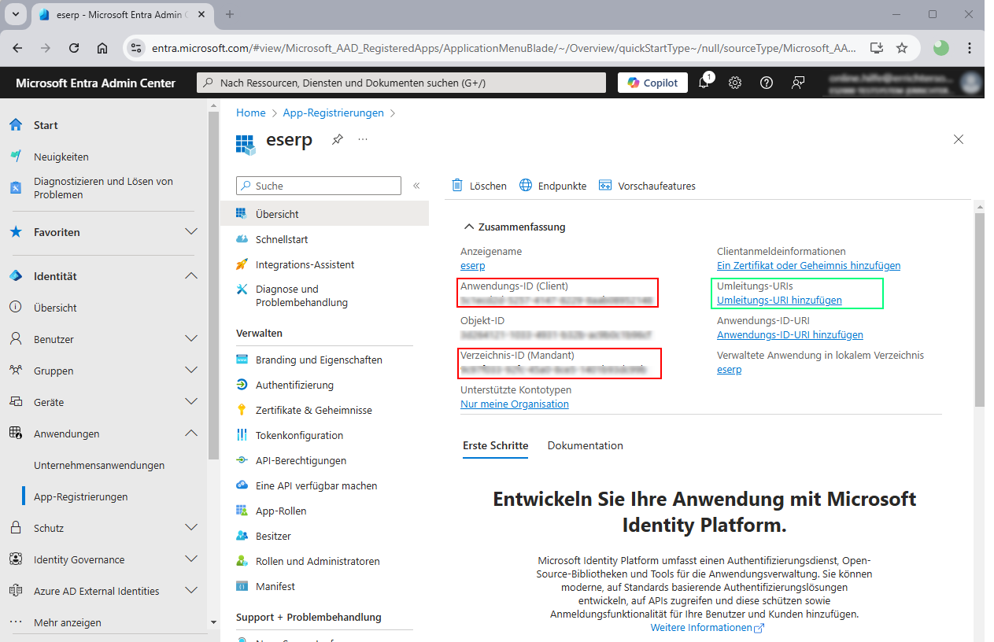
Task: Expand the Schutz submenu
Action: pos(191,528)
